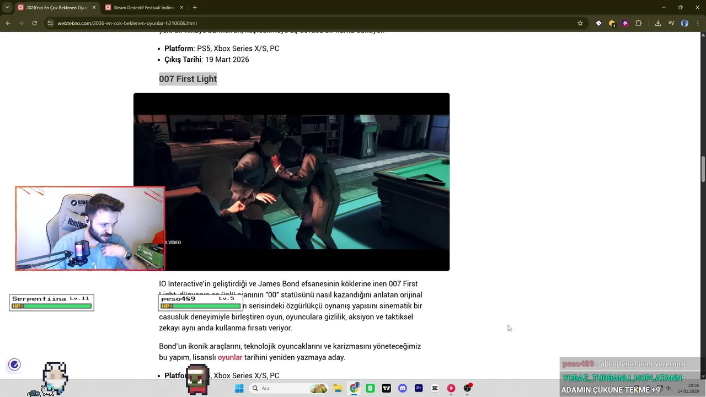Bookmark this page with the star icon
The width and height of the screenshot is (706, 397).
(580, 23)
